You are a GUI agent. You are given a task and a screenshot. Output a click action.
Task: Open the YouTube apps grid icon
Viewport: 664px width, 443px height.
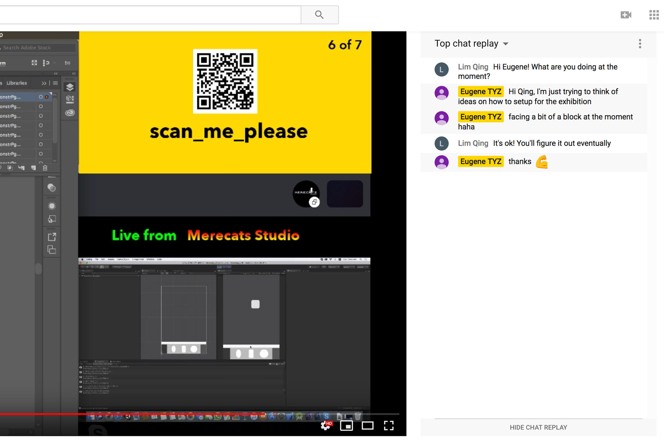pos(654,15)
